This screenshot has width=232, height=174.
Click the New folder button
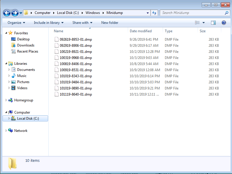coord(110,23)
